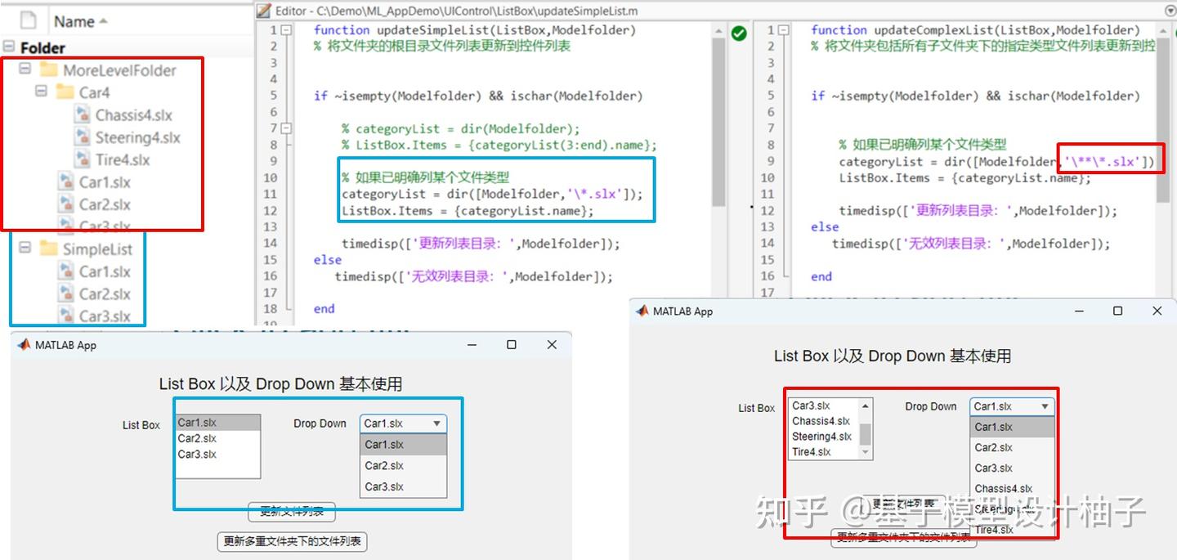The height and width of the screenshot is (560, 1177).
Task: Maximize the app window with three-item list
Action: coord(512,345)
